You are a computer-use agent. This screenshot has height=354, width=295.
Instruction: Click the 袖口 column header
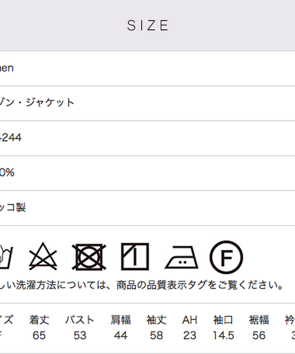223,320
